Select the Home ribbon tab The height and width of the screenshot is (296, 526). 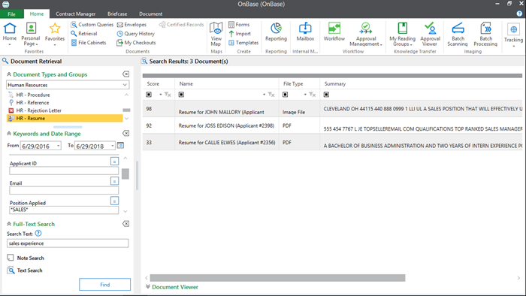pyautogui.click(x=37, y=14)
